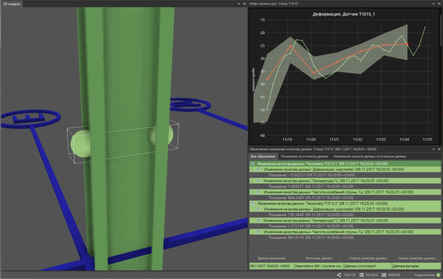Screen dimensions: 443x279
Task: Collapse 'Частота колебаний струны' node under T1E15.2
Action: [x=258, y=232]
